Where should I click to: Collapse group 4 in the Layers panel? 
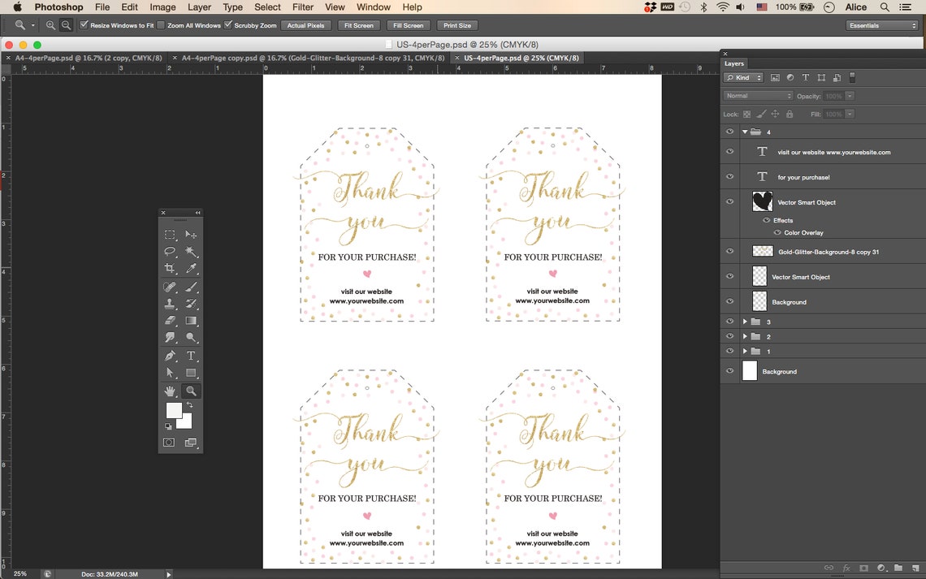pos(743,131)
